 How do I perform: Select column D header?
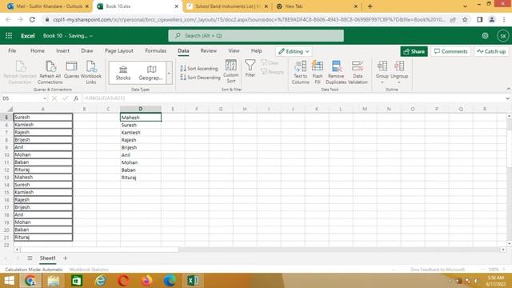(141, 109)
